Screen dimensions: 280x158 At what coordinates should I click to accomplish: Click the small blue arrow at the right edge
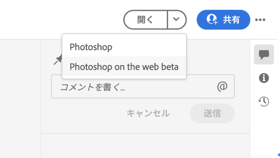point(278,154)
